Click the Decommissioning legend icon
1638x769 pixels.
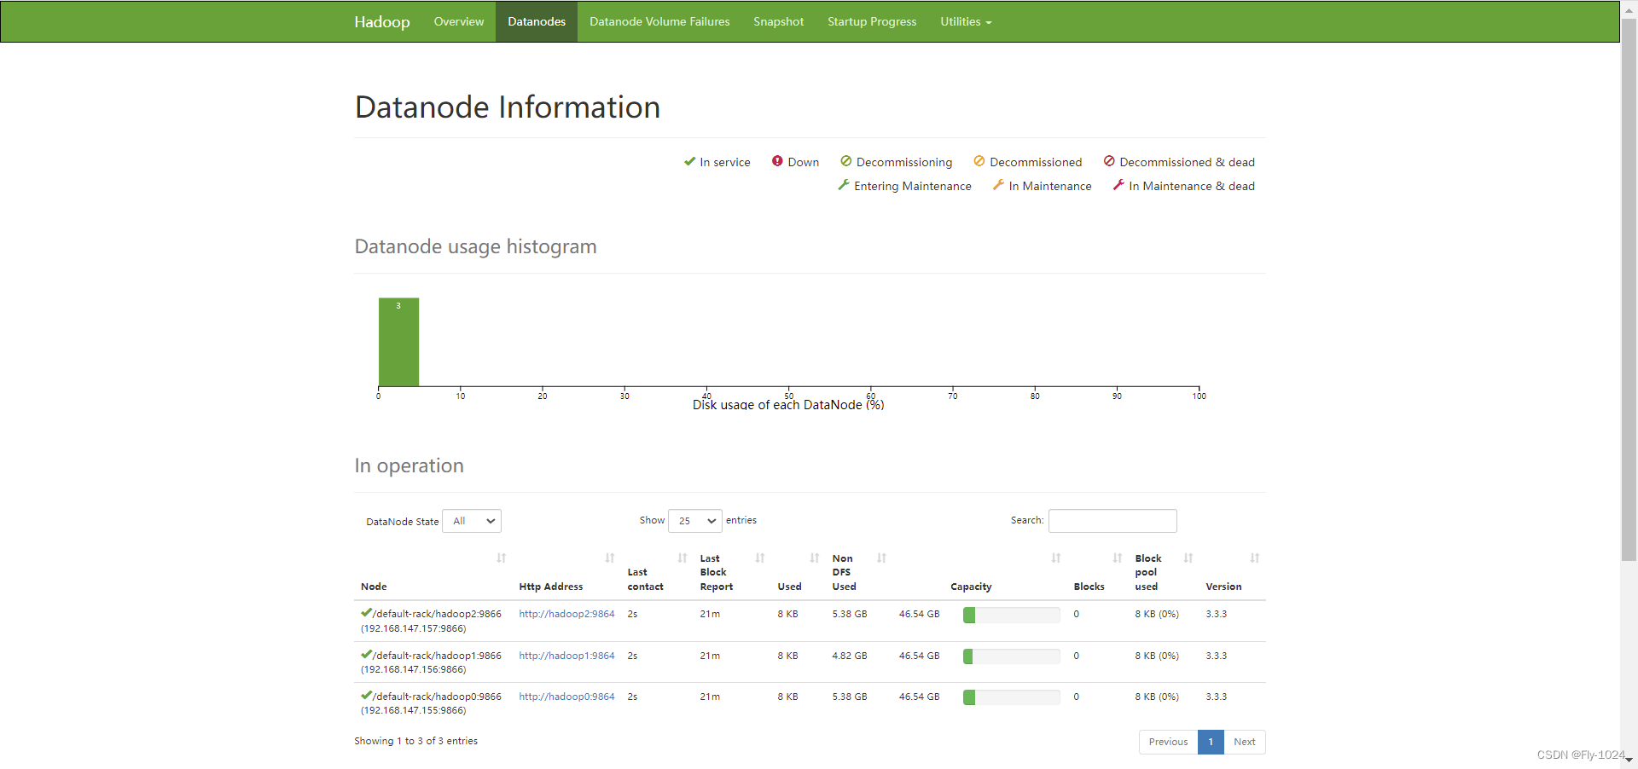(846, 161)
